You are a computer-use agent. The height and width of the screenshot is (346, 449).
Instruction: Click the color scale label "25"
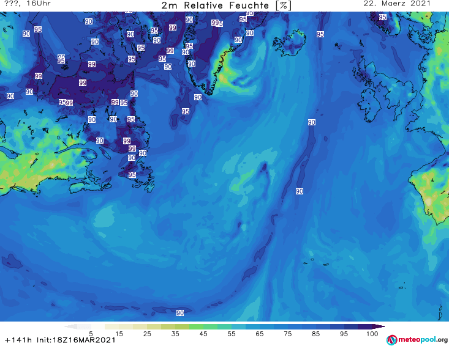coord(147,334)
